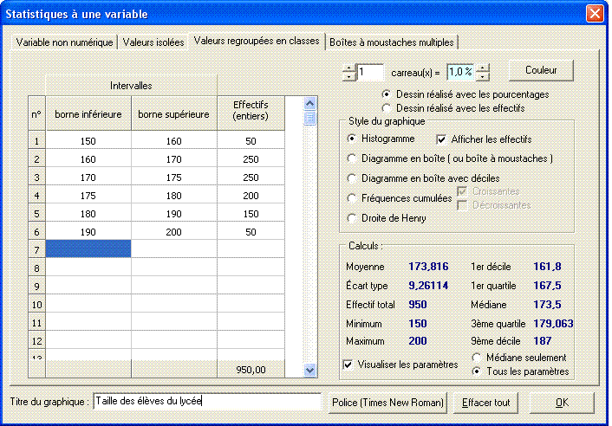Select the Valeurs regroupées en classes tab
This screenshot has width=612, height=426.
point(257,41)
